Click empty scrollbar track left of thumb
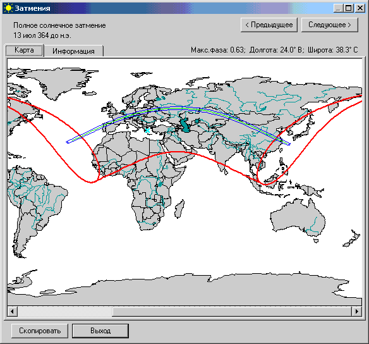The width and height of the screenshot is (369, 344). tap(64, 312)
